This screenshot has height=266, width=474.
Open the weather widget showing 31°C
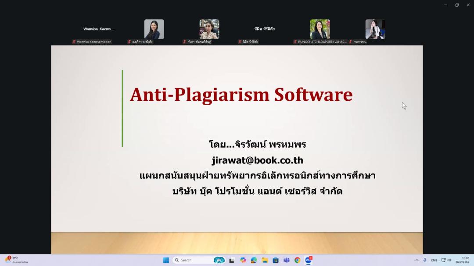[x=17, y=260]
